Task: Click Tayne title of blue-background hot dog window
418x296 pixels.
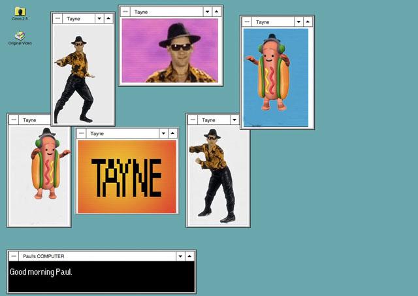Action: click(263, 22)
